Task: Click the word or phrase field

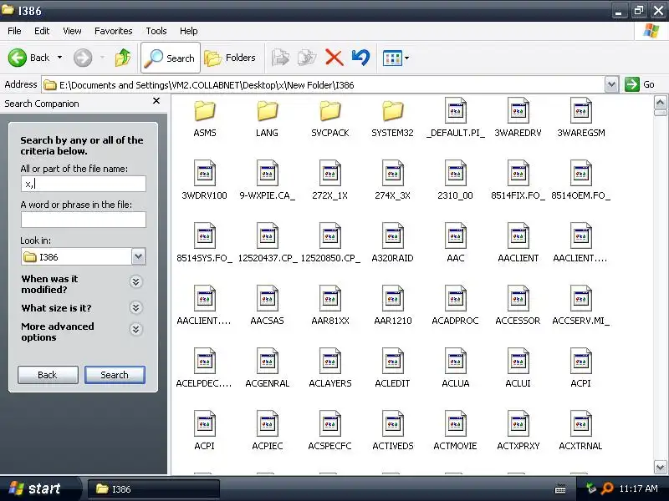Action: click(x=84, y=220)
